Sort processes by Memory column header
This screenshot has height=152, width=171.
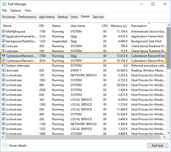(119, 26)
